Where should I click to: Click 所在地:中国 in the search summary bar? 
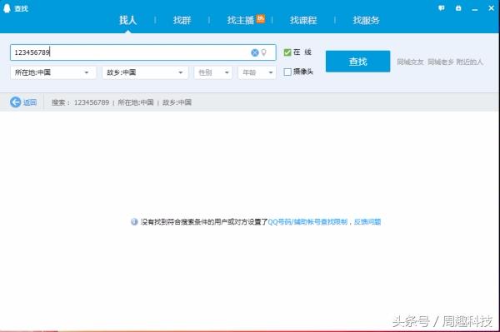pos(136,102)
